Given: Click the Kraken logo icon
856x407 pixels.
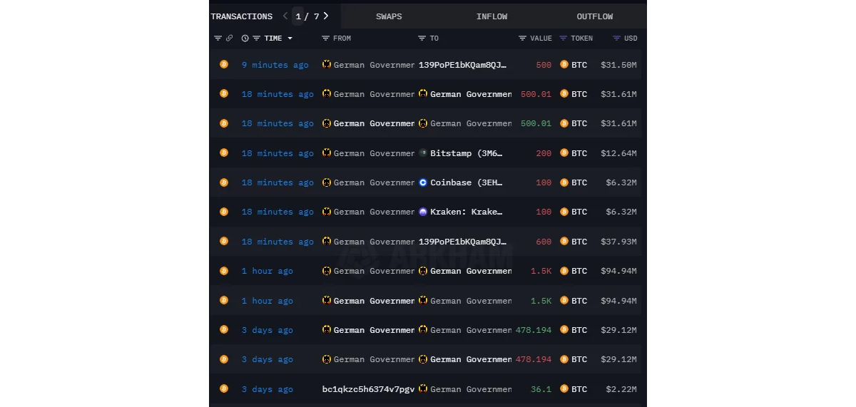Looking at the screenshot, I should [423, 212].
